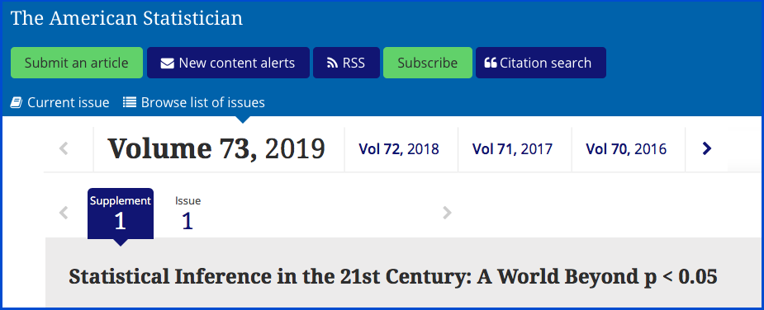Image resolution: width=764 pixels, height=310 pixels.
Task: Submit an article using the green button
Action: tap(77, 63)
